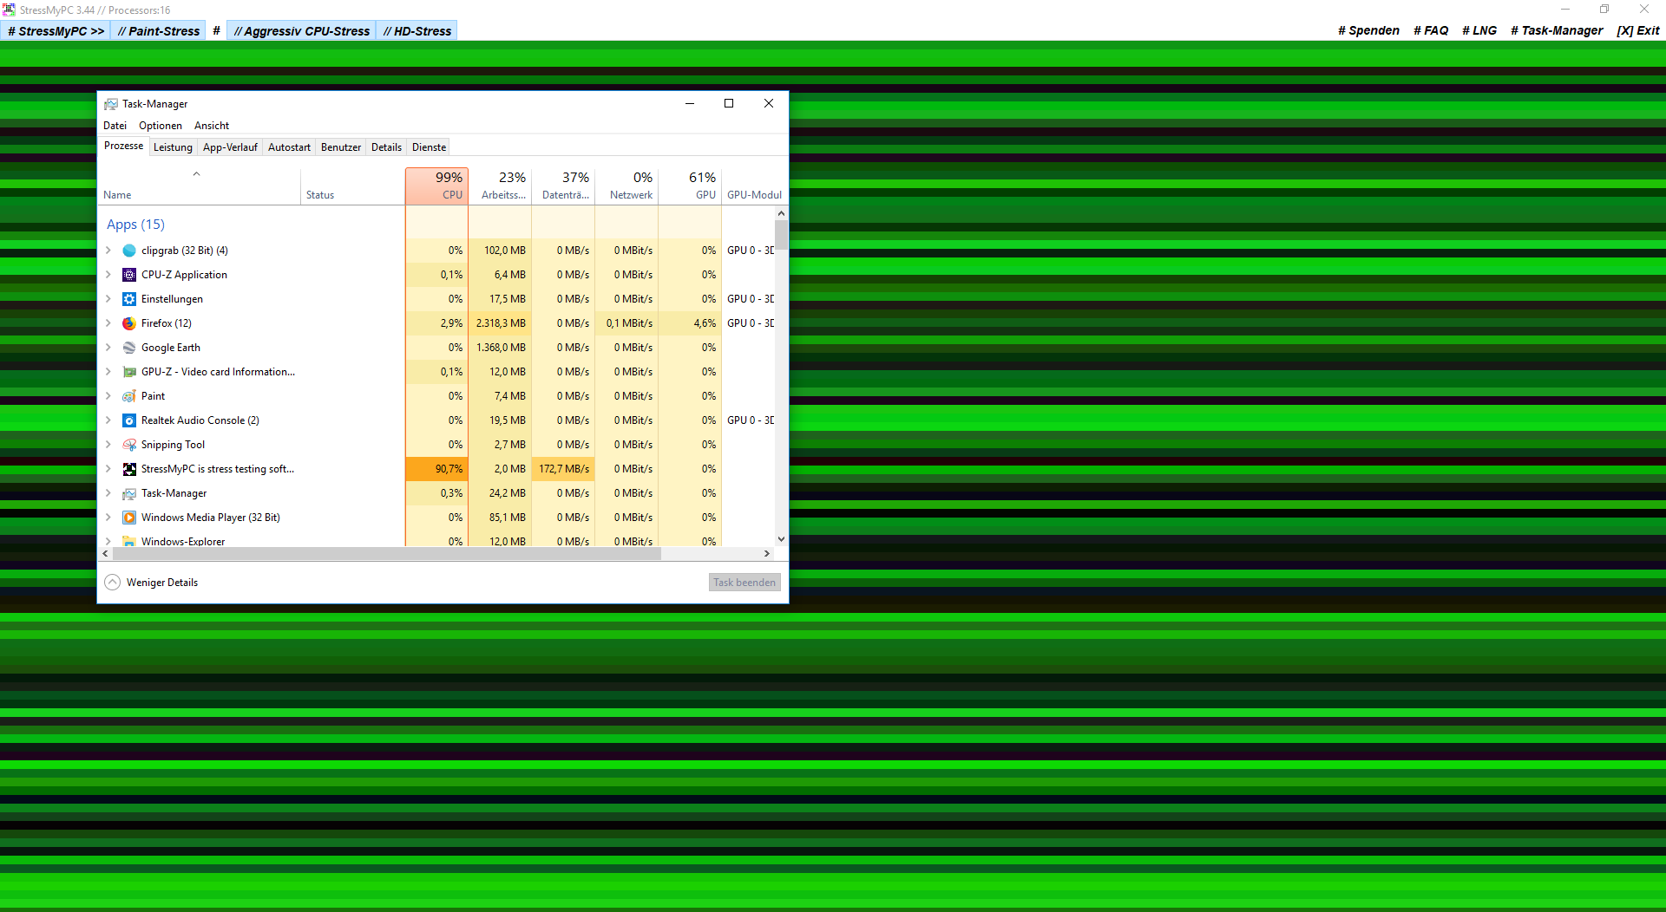The width and height of the screenshot is (1666, 912).
Task: Click the Firefox icon in process list
Action: pyautogui.click(x=129, y=323)
